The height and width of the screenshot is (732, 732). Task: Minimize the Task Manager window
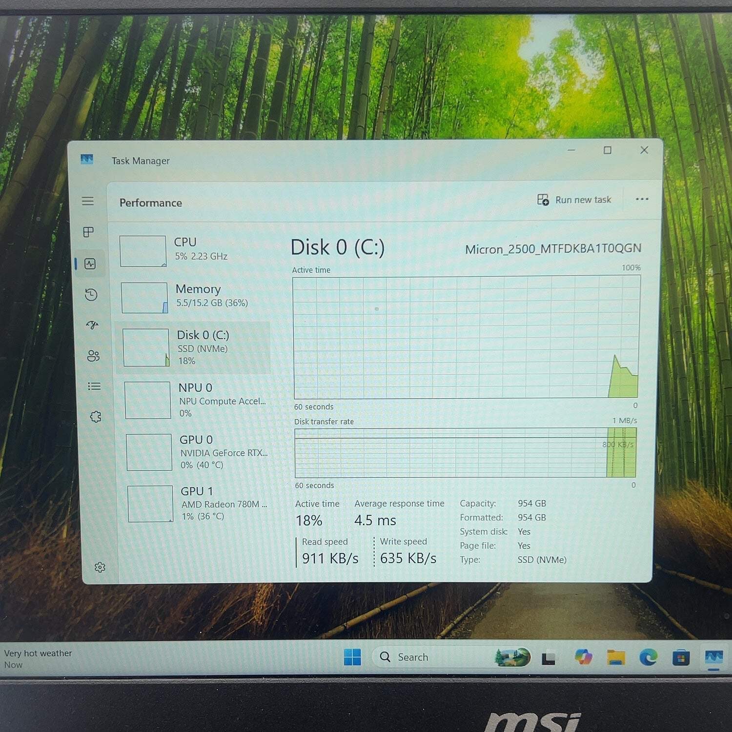(x=571, y=150)
